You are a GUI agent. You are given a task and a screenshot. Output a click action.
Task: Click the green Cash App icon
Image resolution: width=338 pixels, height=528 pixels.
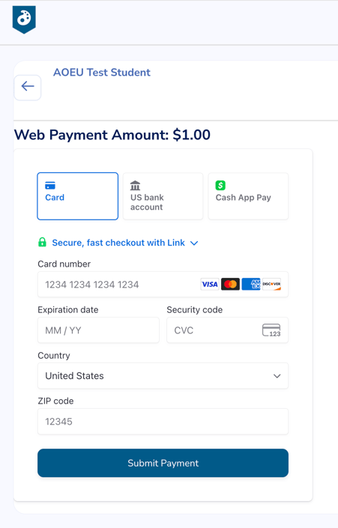point(220,185)
